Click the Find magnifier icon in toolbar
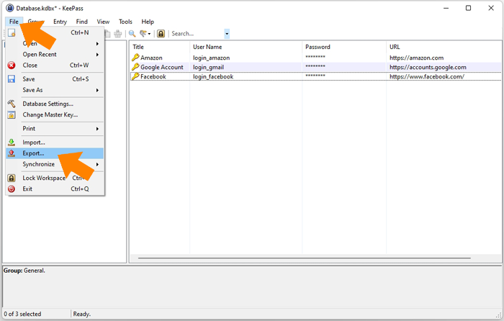This screenshot has height=321, width=504. (132, 33)
